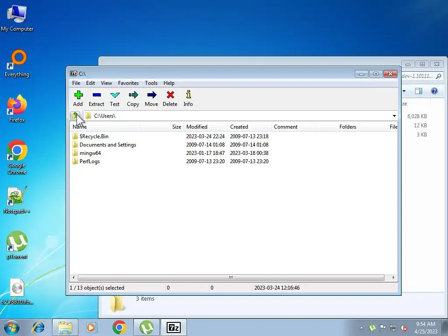Sort by the Comment column header
448x336 pixels.
coord(293,127)
